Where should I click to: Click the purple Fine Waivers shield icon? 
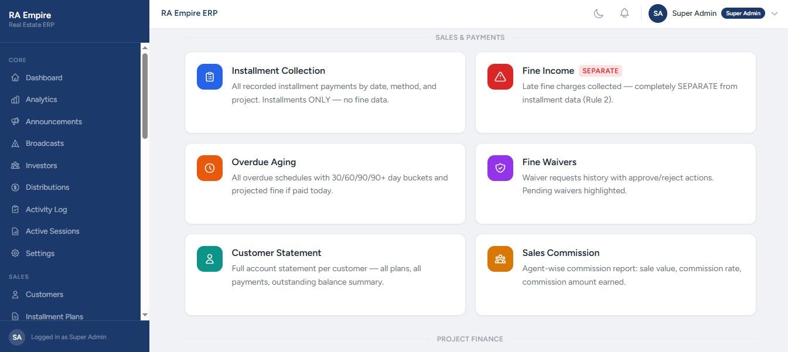click(500, 168)
